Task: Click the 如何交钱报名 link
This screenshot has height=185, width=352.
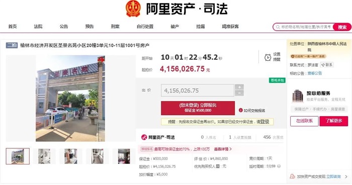Action: [254, 110]
